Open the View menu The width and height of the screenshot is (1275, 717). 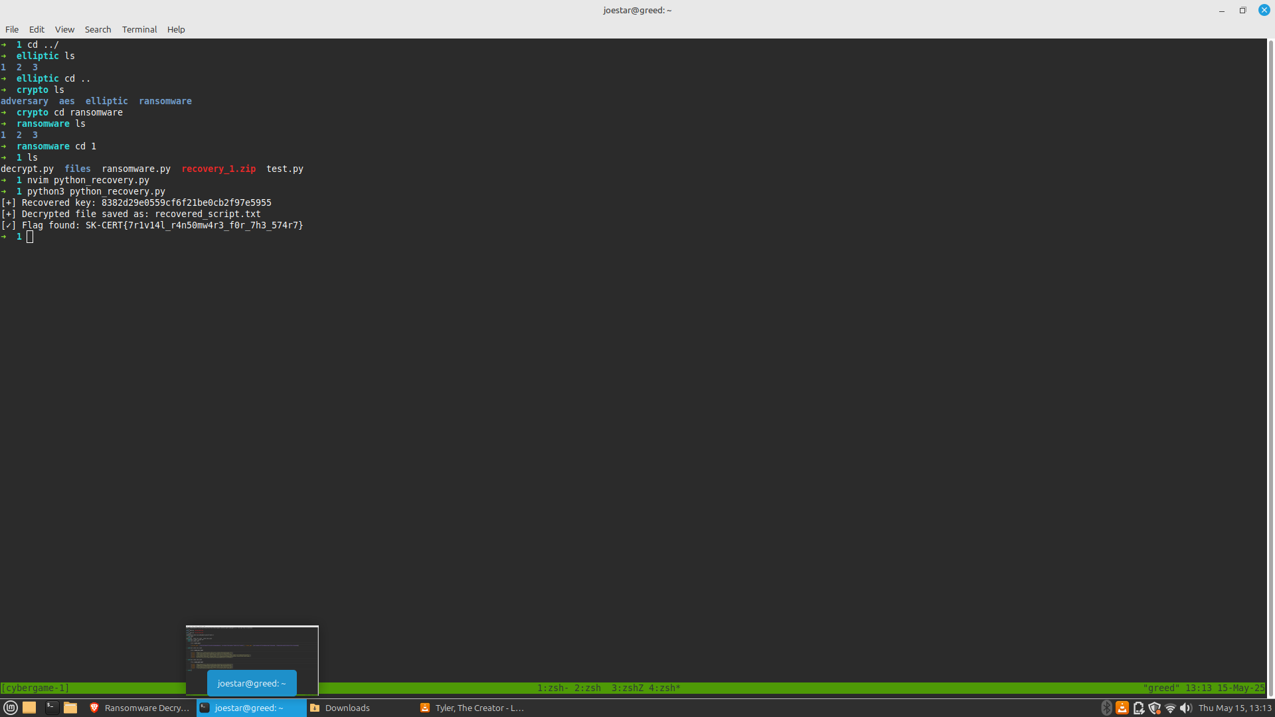(64, 29)
